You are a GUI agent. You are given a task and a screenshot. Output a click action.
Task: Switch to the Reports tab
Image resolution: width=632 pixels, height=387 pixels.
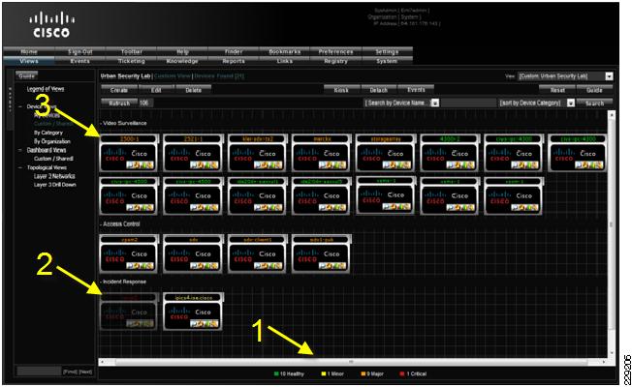(x=234, y=61)
